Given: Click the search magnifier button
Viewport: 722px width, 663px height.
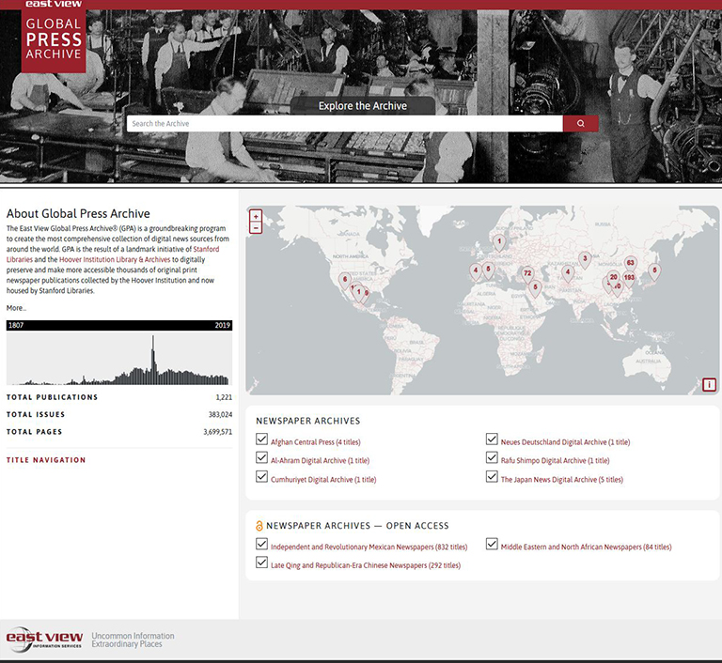Looking at the screenshot, I should 580,123.
